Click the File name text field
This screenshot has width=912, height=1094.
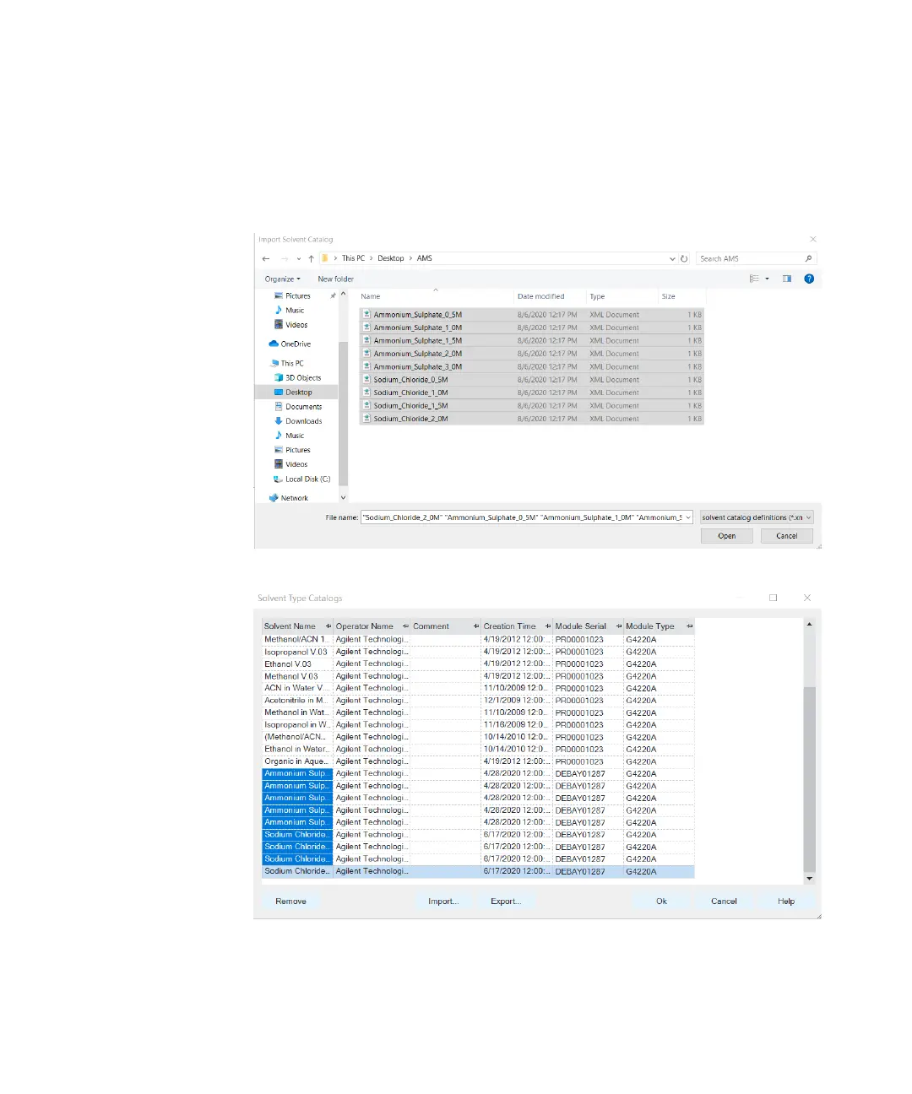(521, 517)
